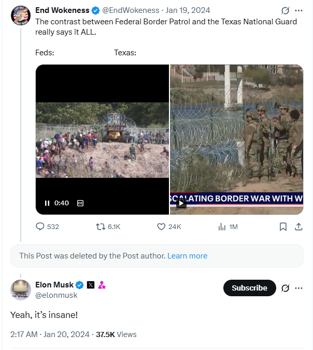Toggle closed captions on left video
The width and height of the screenshot is (313, 350).
pyautogui.click(x=80, y=203)
